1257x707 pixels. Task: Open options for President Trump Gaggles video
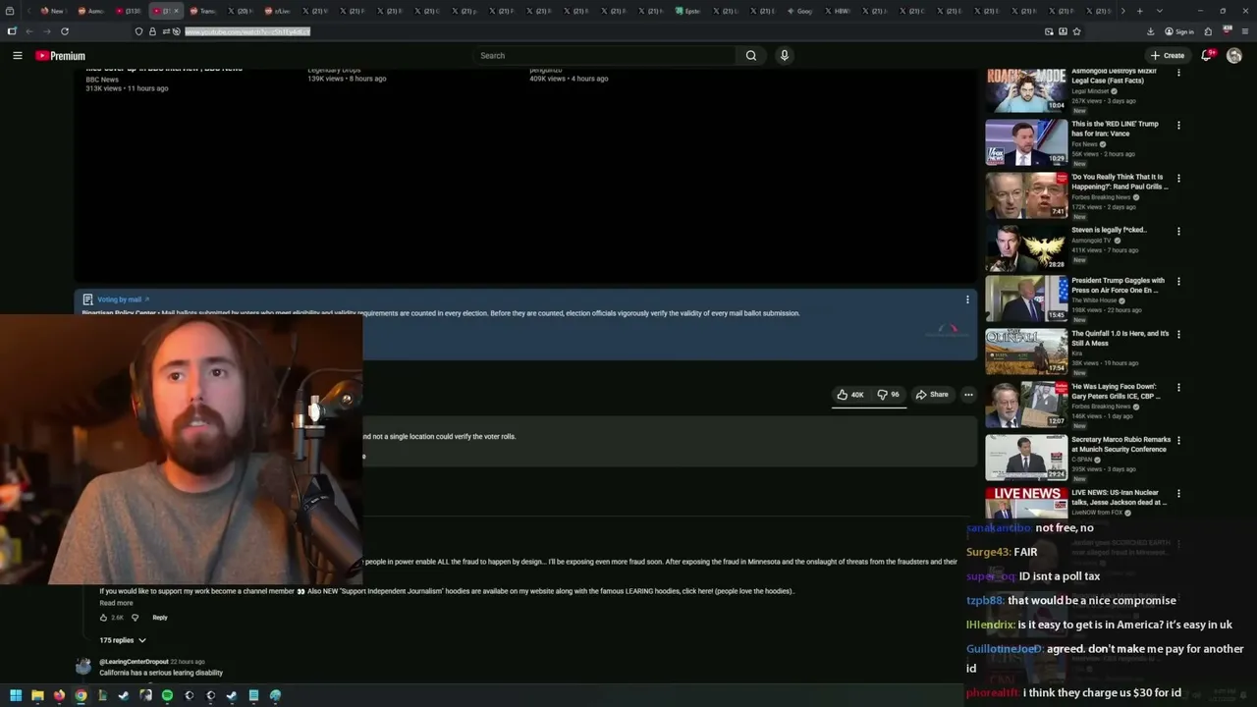tap(1178, 282)
